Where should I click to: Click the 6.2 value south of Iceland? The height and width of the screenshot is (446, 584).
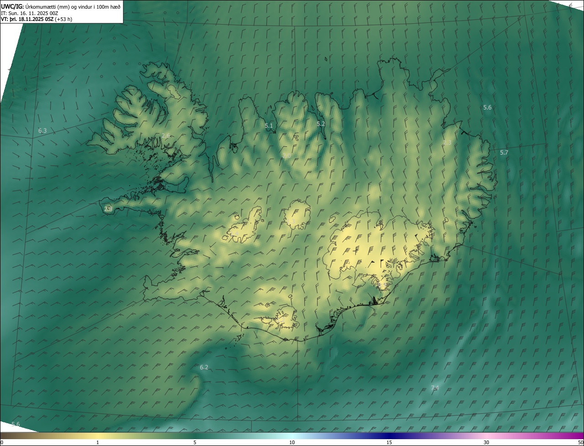204,368
